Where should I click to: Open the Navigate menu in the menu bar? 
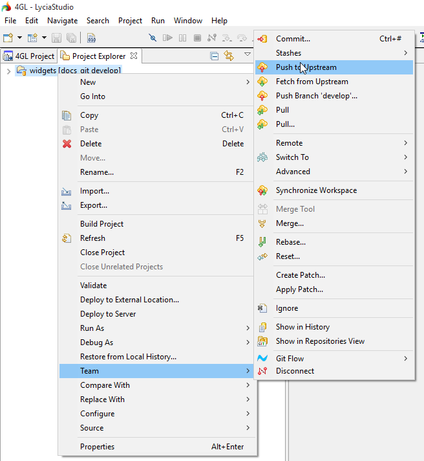click(62, 21)
